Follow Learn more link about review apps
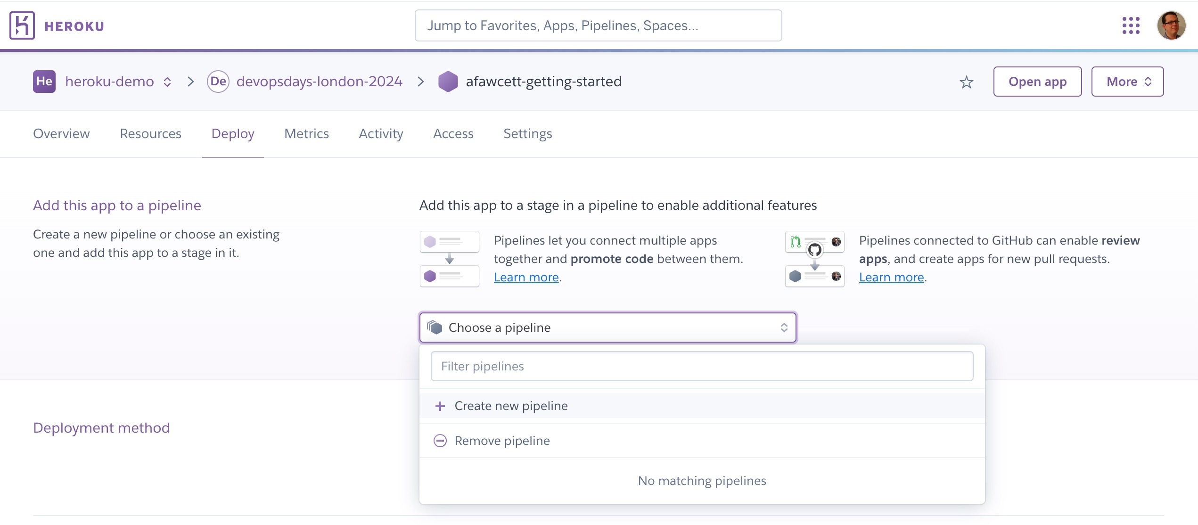Image resolution: width=1198 pixels, height=525 pixels. tap(891, 278)
